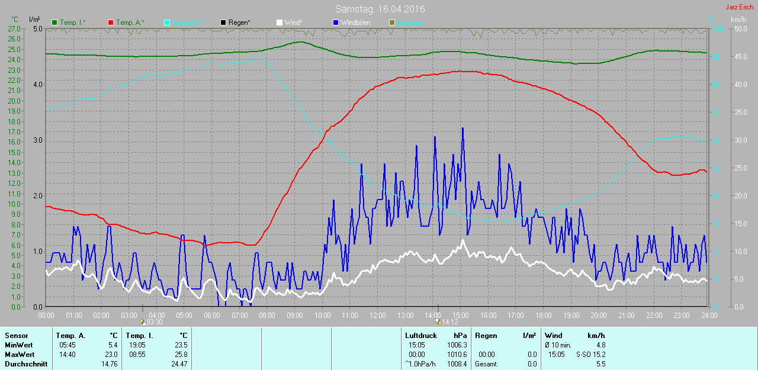Click the Temp. I. minimum value 23.5
Image resolution: width=758 pixels, height=370 pixels.
click(180, 345)
